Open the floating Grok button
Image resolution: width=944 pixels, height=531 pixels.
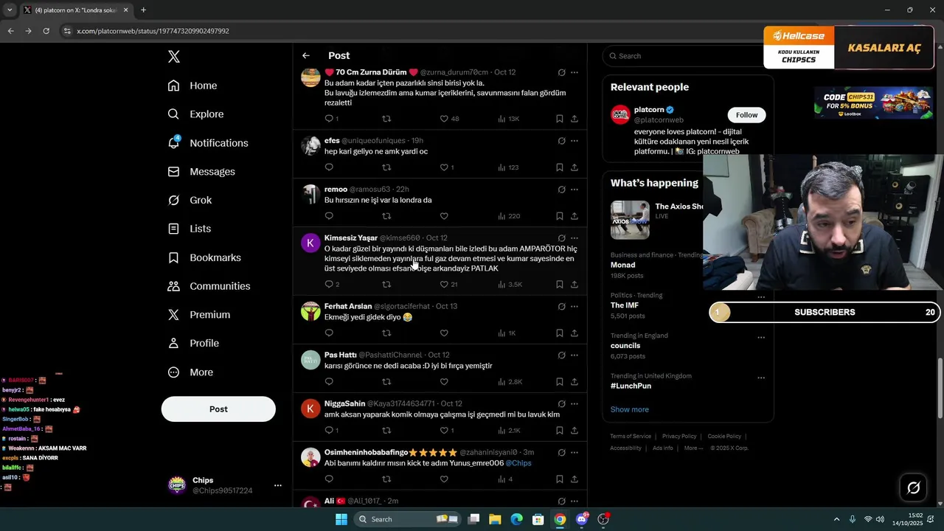tap(913, 487)
